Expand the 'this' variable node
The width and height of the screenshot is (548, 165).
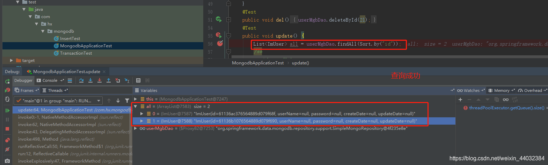coord(136,99)
